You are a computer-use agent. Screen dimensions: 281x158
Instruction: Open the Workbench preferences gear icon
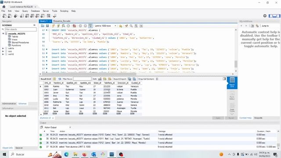click(265, 16)
